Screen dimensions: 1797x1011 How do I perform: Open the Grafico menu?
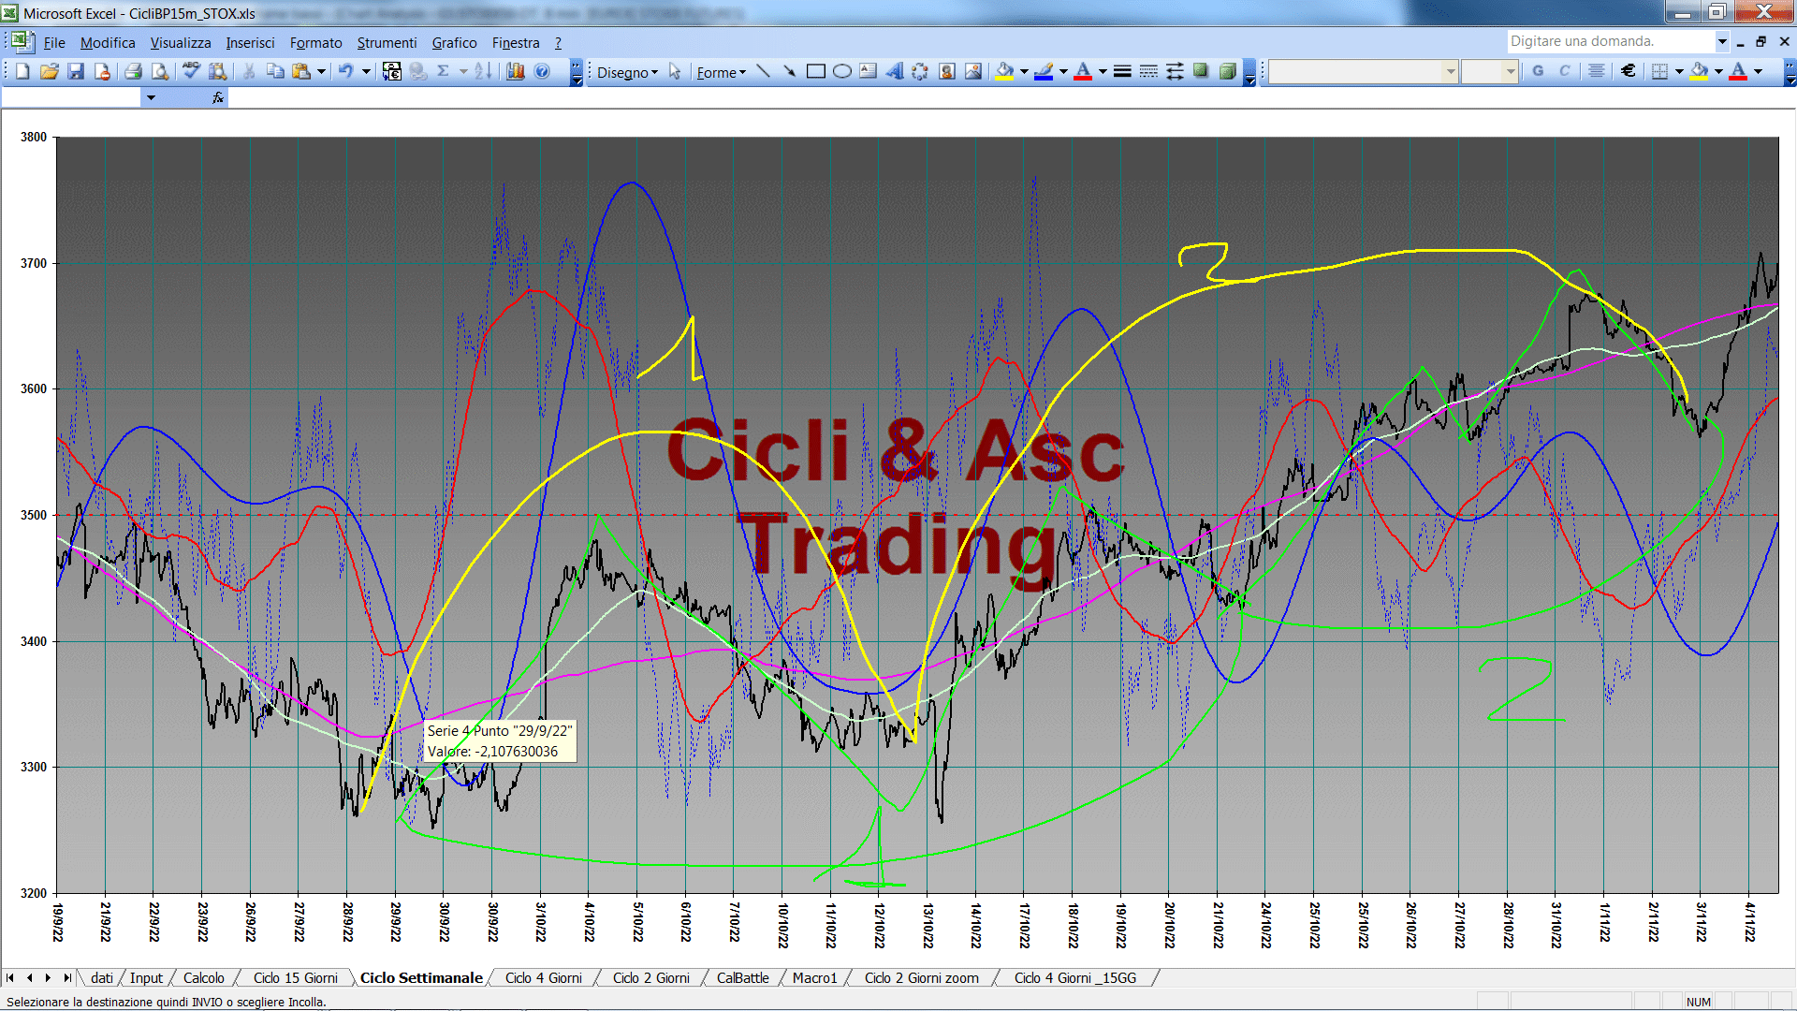pos(454,43)
